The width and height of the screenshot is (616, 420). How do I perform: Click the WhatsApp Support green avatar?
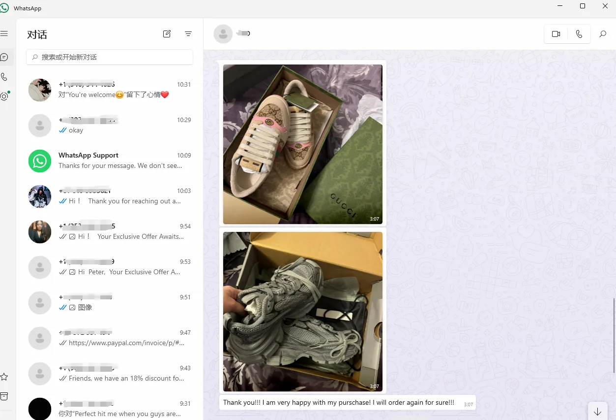click(40, 161)
